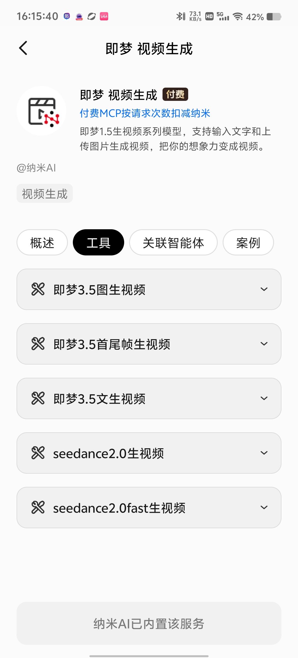The width and height of the screenshot is (298, 658).
Task: Tap the back arrow icon
Action: point(23,48)
